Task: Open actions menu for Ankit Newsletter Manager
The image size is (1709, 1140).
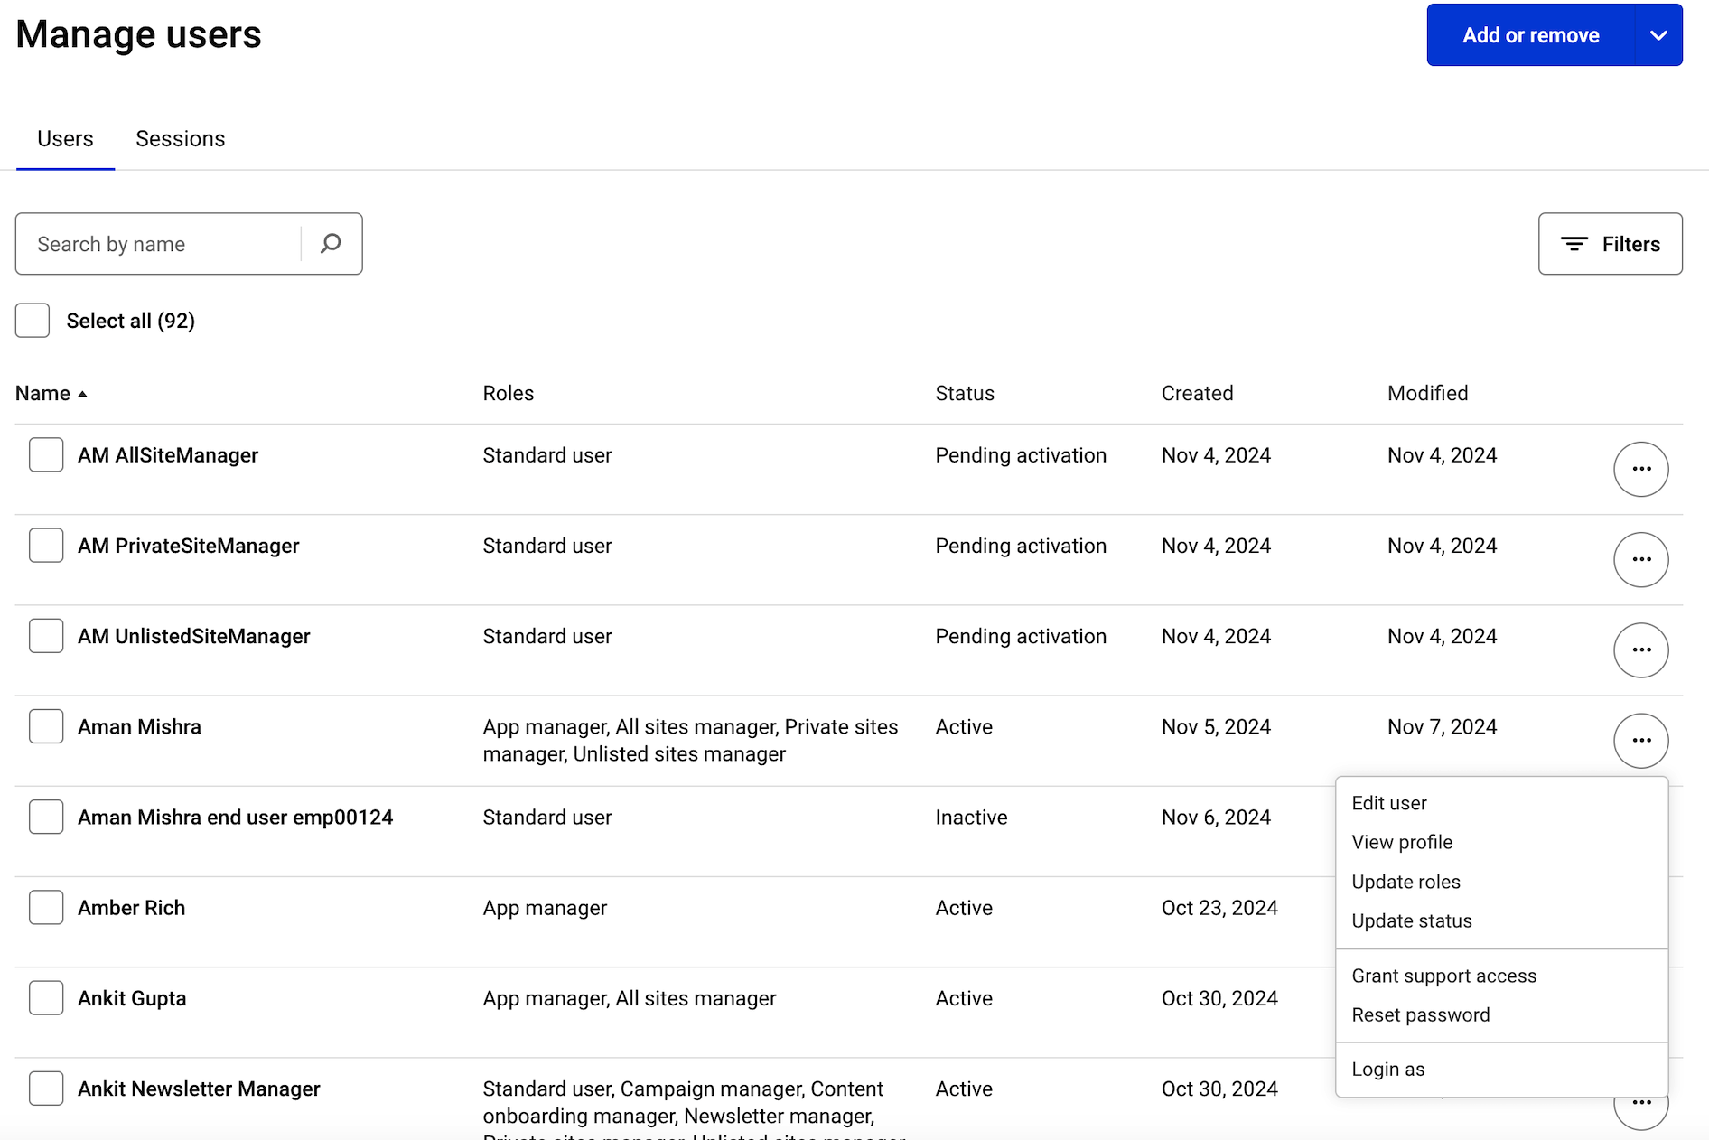Action: tap(1641, 1103)
